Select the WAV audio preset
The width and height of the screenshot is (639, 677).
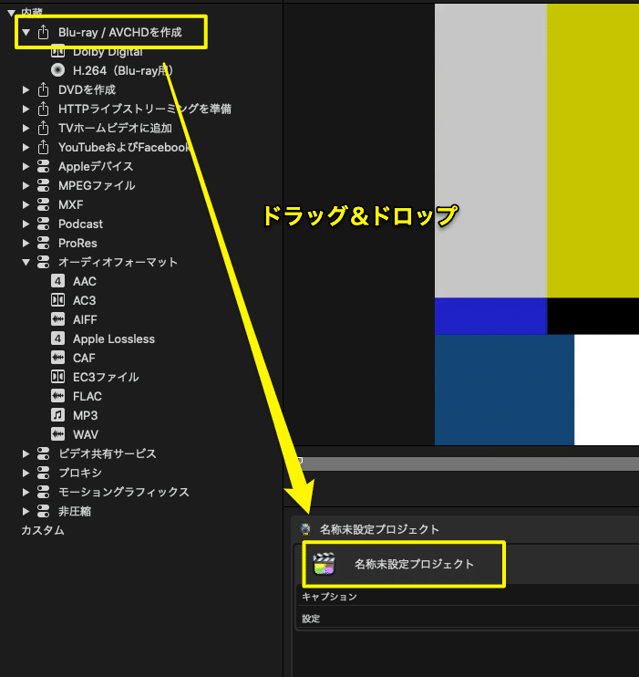coord(86,434)
